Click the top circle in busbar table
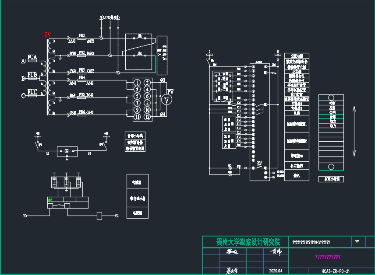 [x=331, y=97]
